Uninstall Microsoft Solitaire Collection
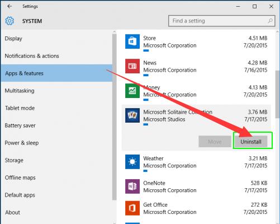The image size is (280, 224). tap(251, 142)
